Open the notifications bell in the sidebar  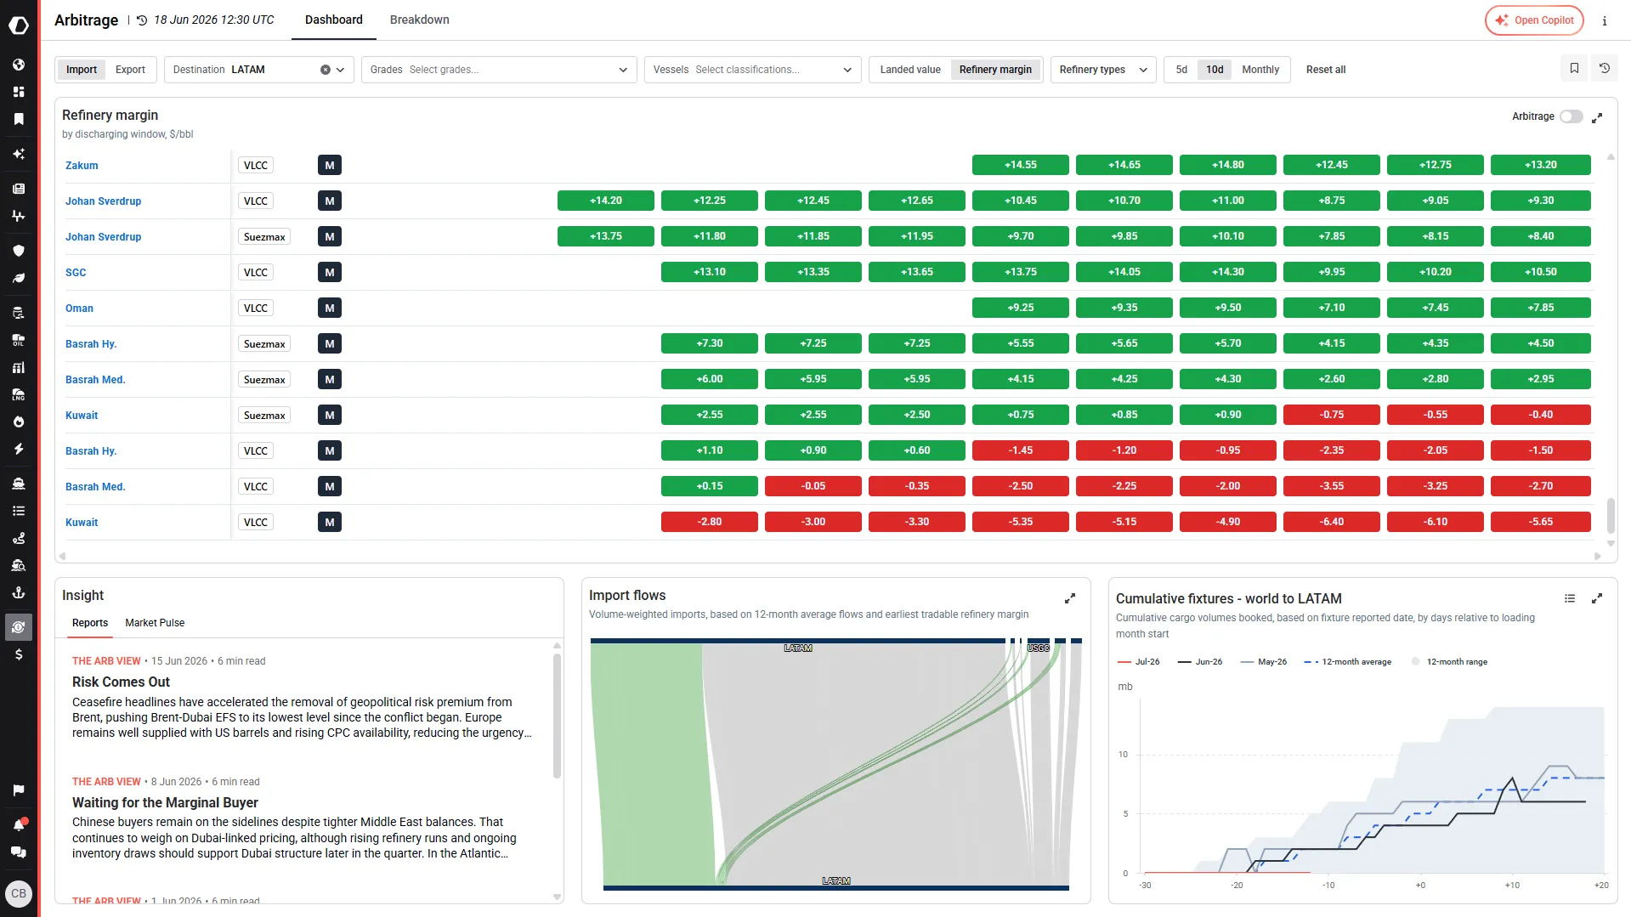click(x=19, y=824)
